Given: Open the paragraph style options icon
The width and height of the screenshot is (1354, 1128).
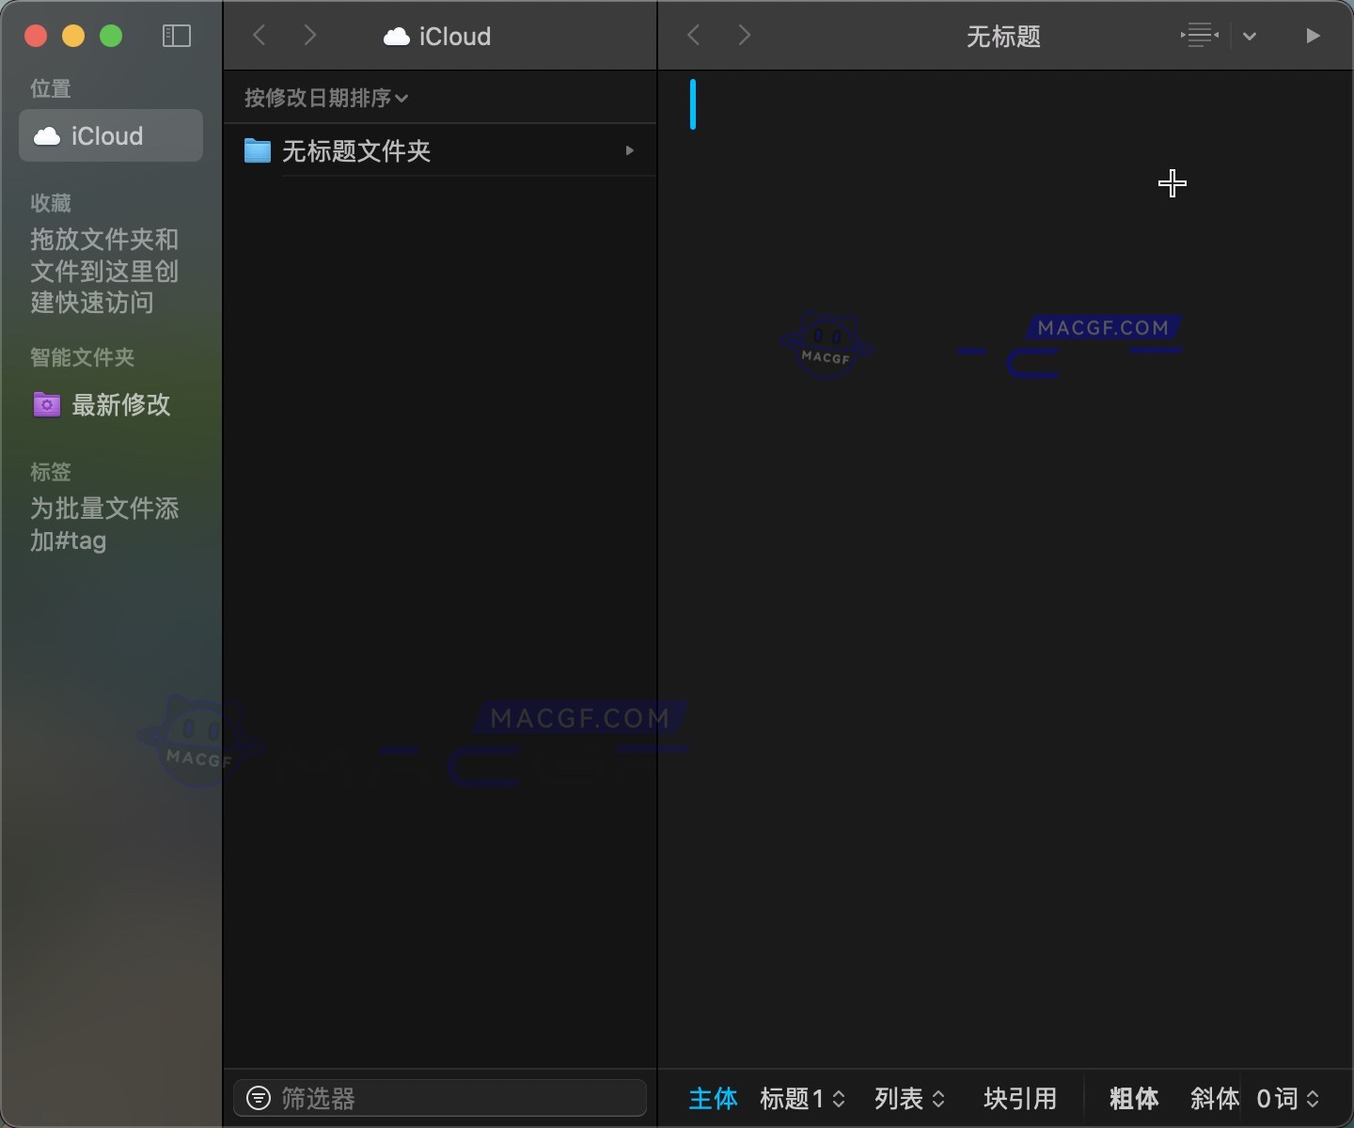Looking at the screenshot, I should [x=1199, y=36].
